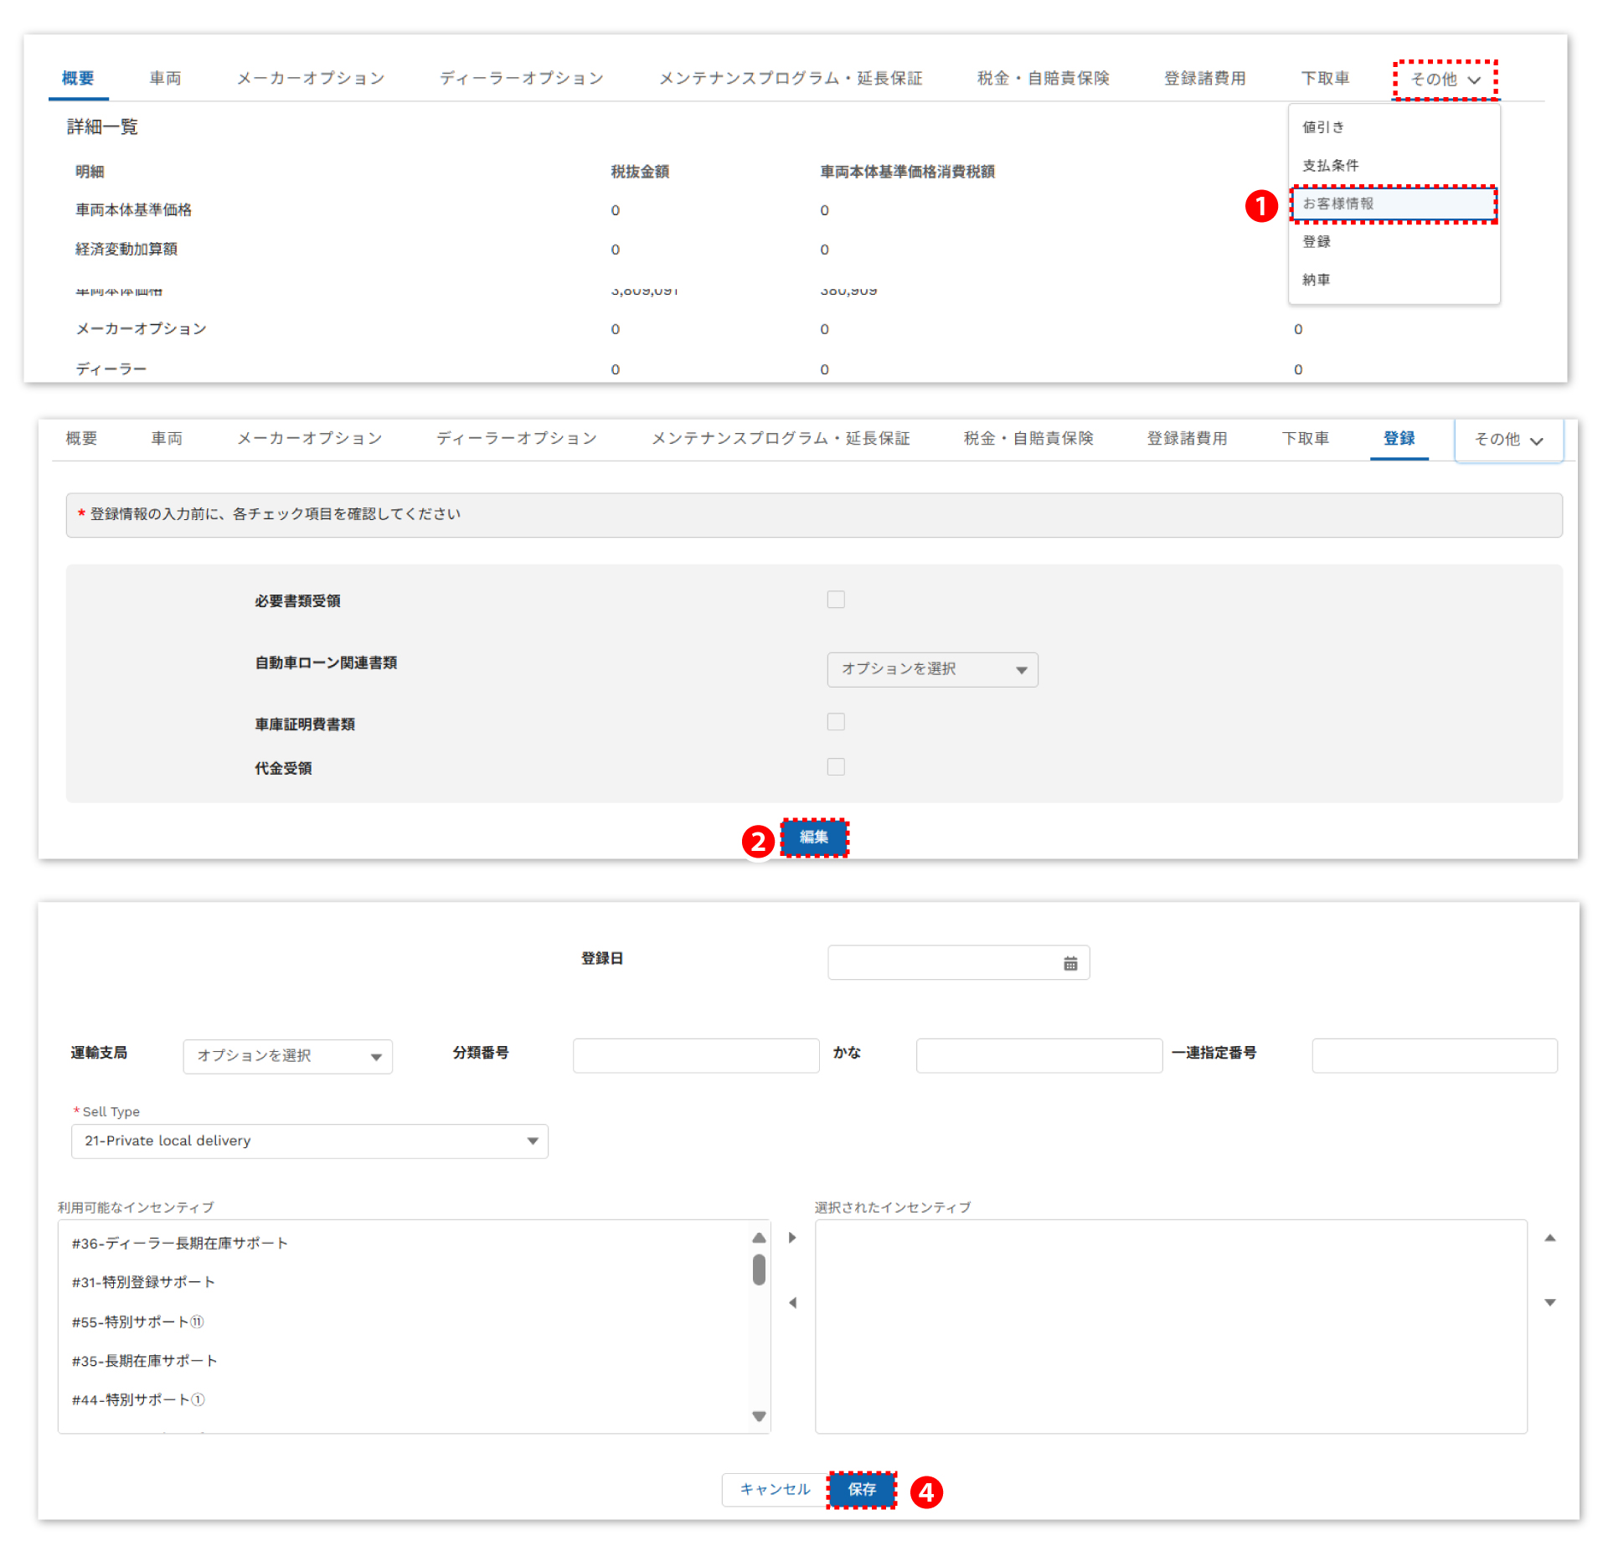Open the Sell Type dropdown
The width and height of the screenshot is (1608, 1546).
click(309, 1141)
